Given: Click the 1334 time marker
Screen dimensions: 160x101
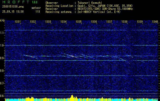Looking at the screenshot, I should [64, 21].
